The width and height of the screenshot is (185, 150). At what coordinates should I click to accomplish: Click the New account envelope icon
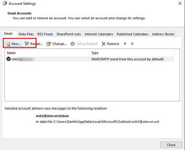8,44
